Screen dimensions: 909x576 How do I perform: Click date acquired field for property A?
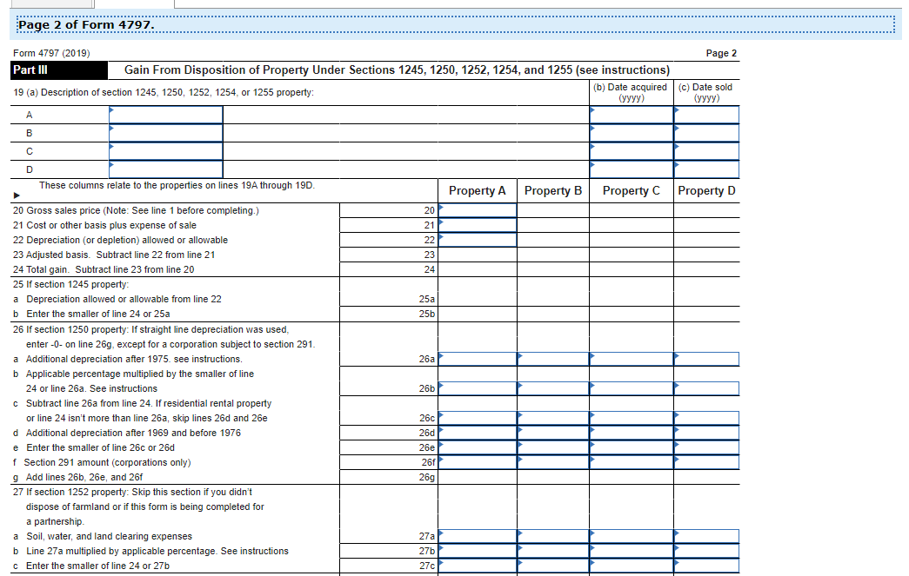tap(632, 115)
